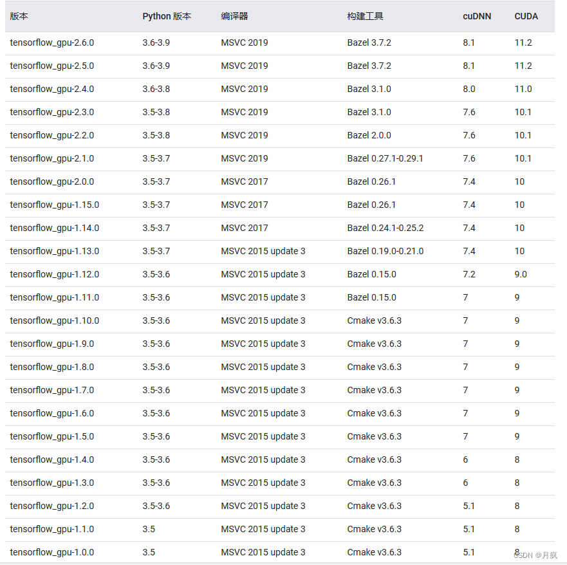Select the tensorflow_gpu-2.1.0 cell

[51, 158]
